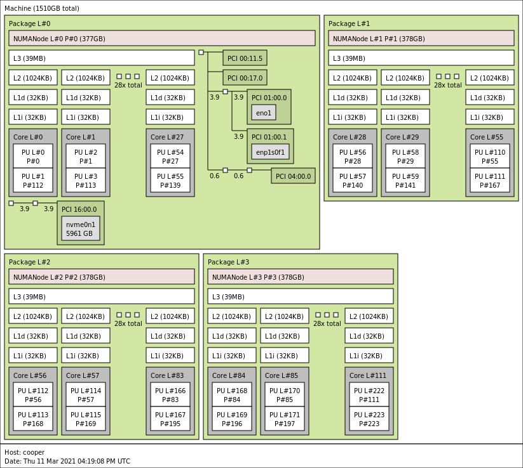Select processing unit PU L#168 P#84
This screenshot has width=523, height=468.
pyautogui.click(x=232, y=395)
